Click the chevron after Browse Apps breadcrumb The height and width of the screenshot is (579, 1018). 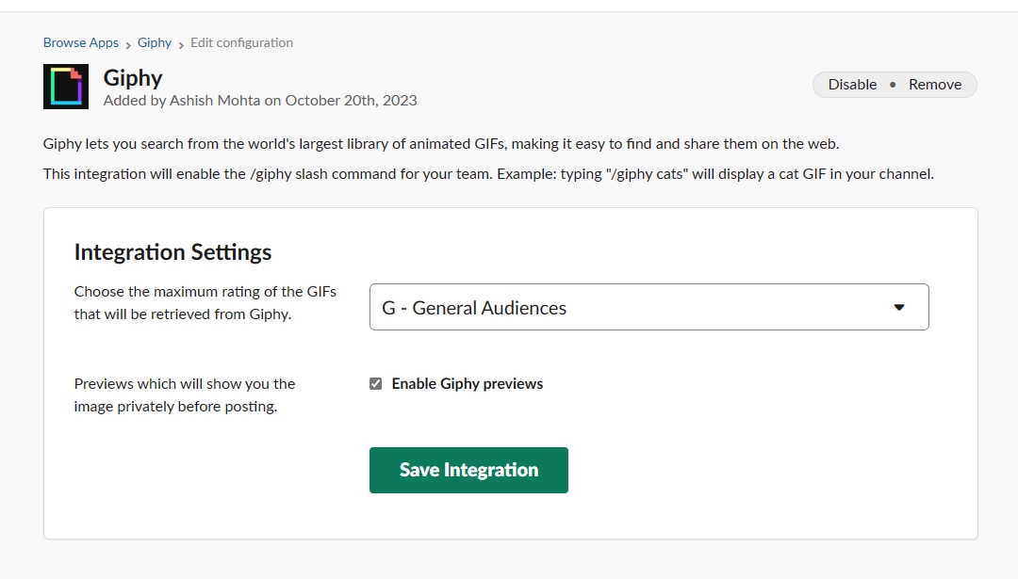point(127,43)
